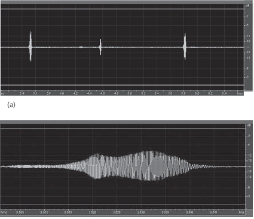Image resolution: width=254 pixels, height=219 pixels.
Task: Click the lower -6 mark on top amplitude scale
Action: [247, 68]
